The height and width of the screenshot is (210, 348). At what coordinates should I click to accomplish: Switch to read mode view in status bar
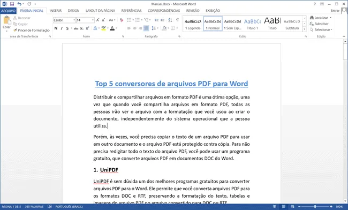point(275,207)
